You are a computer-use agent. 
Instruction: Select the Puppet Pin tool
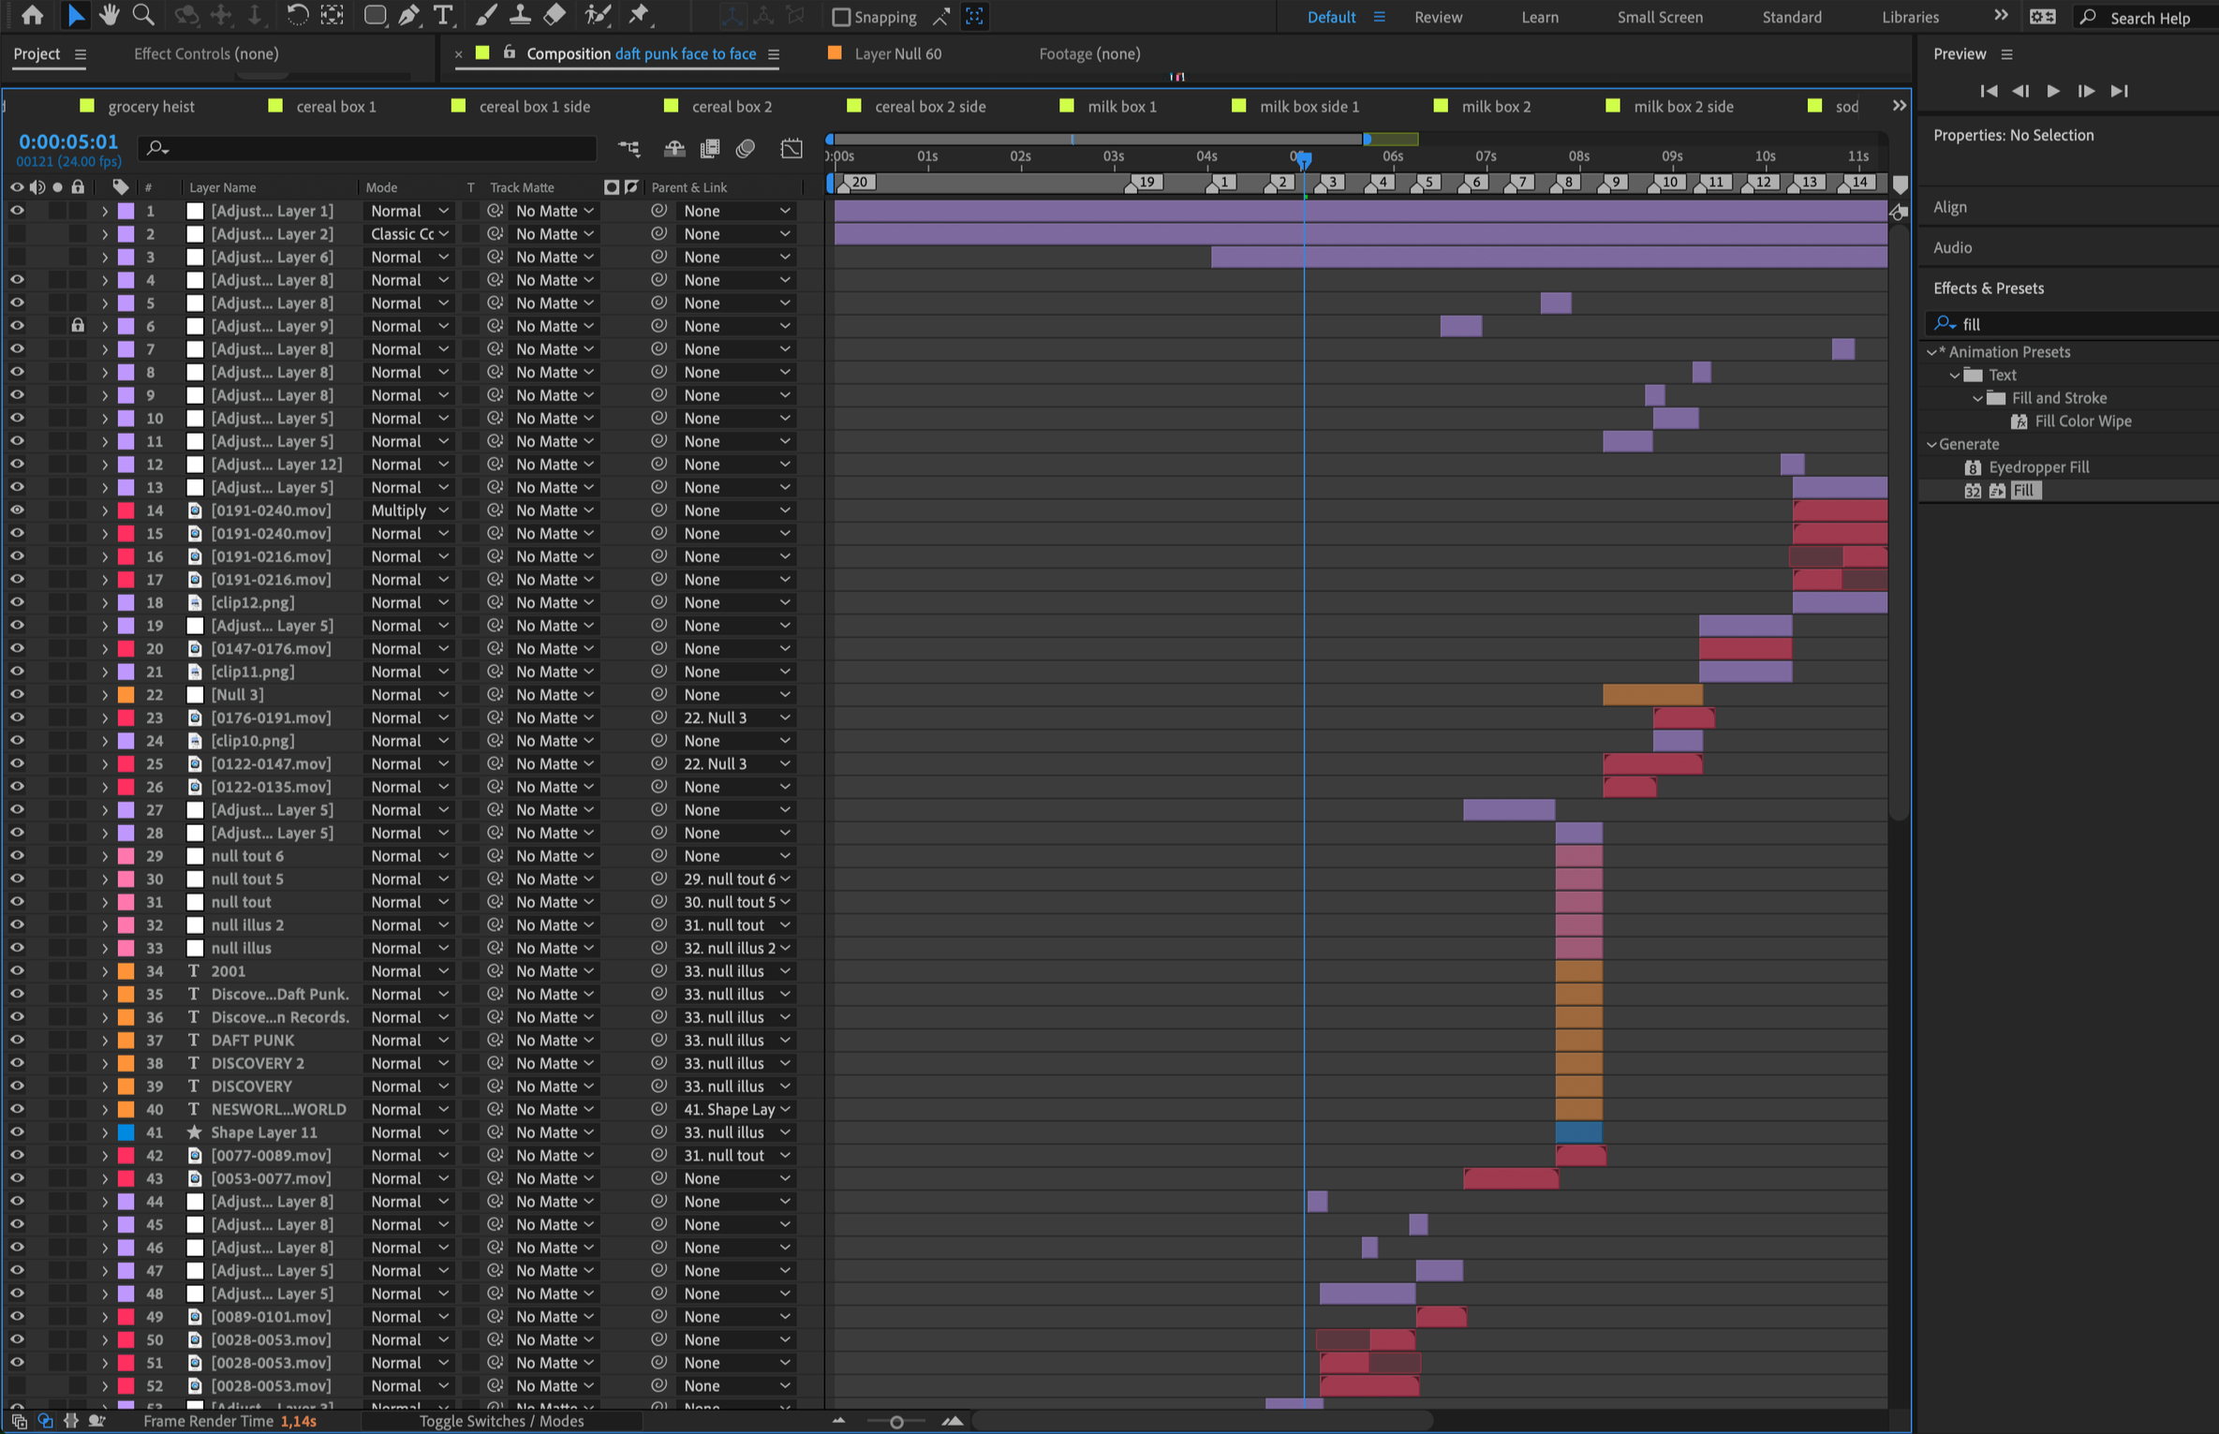click(x=639, y=15)
